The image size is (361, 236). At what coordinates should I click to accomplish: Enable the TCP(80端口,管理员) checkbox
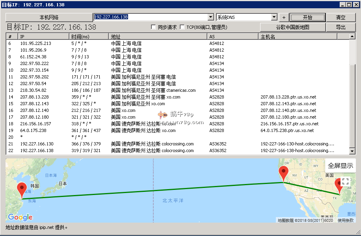pyautogui.click(x=182, y=27)
